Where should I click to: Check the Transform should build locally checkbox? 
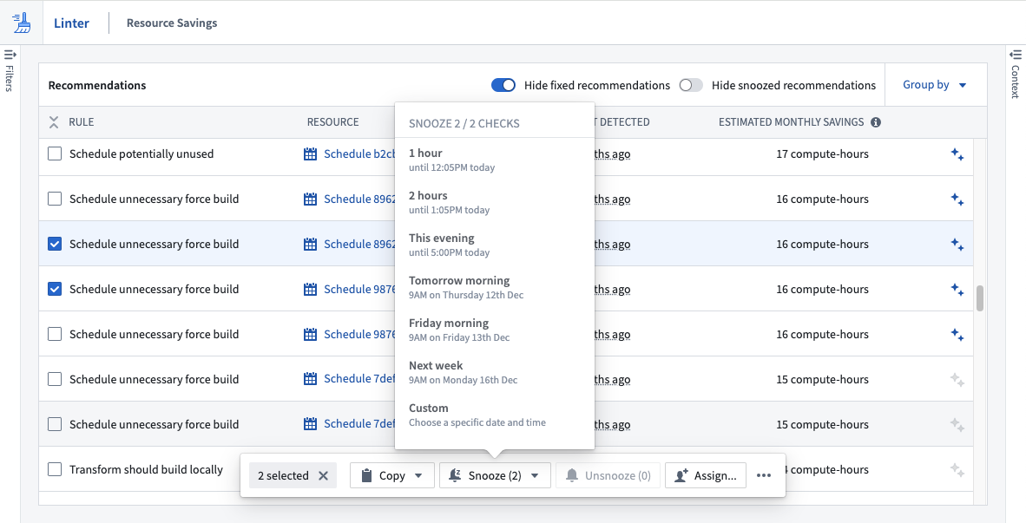pos(55,469)
